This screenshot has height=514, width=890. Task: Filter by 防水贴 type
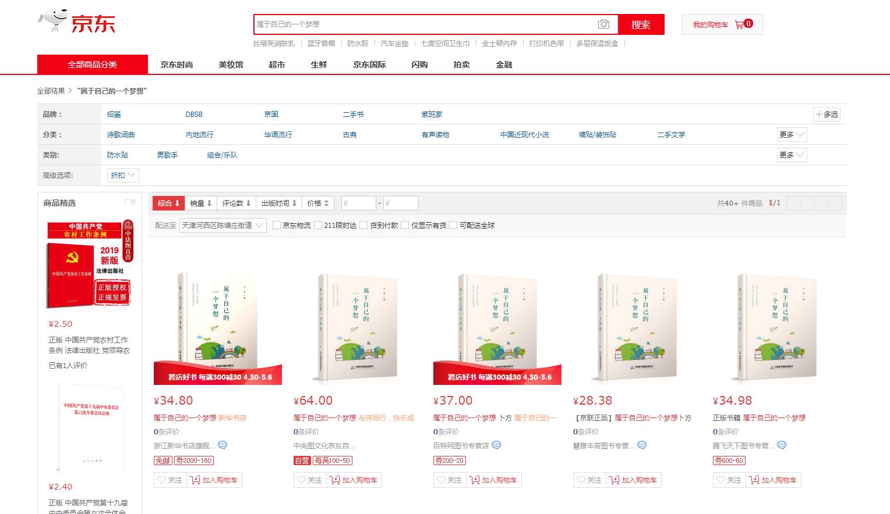tap(117, 155)
